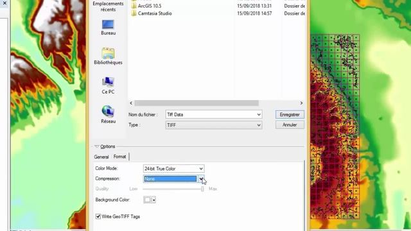The width and height of the screenshot is (411, 231).
Task: Click the date 15/09/2018 14:57
Action: (254, 13)
